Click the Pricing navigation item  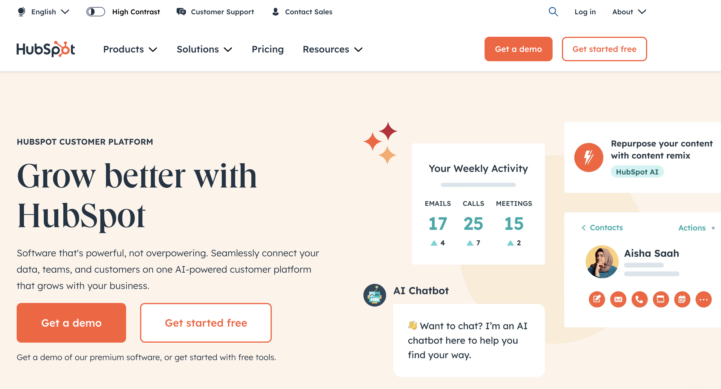[267, 48]
